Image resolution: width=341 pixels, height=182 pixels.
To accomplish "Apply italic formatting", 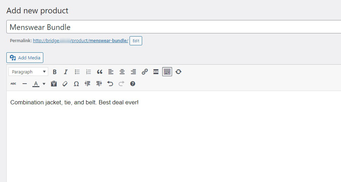I will 65,72.
